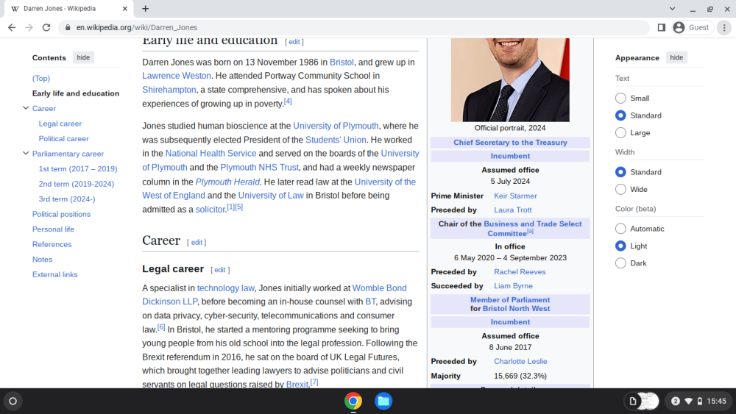Open the Guest profile button
Image resolution: width=736 pixels, height=414 pixels.
[x=692, y=28]
